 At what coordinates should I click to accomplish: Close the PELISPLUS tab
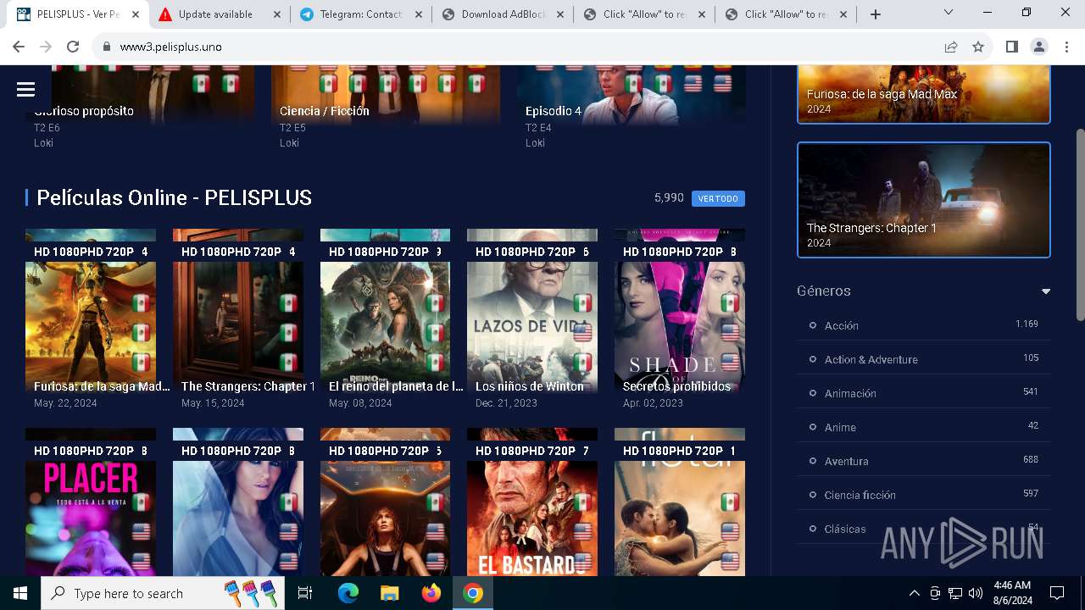point(134,14)
